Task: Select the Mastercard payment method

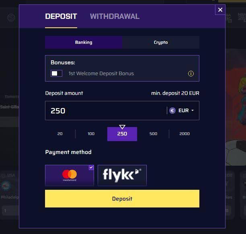Action: click(70, 175)
